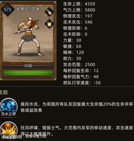Click the 雄鹰高阶医者 unit name
Screen dimensions: 134x141
(28, 9)
